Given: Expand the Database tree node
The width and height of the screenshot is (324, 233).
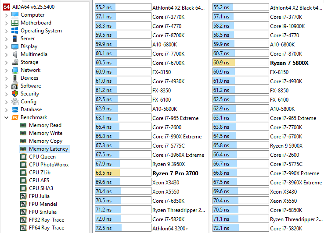Looking at the screenshot, I should (7, 109).
